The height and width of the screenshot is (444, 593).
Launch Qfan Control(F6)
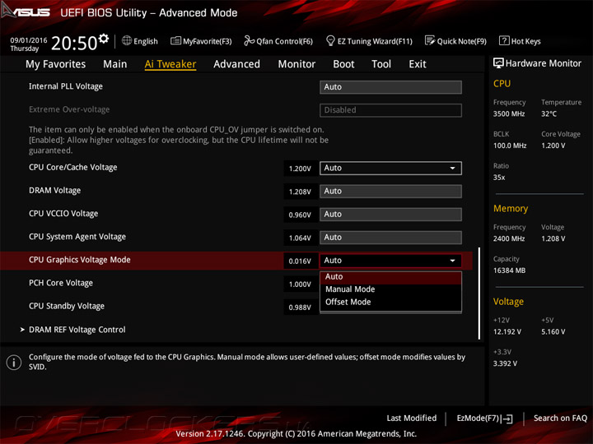284,41
